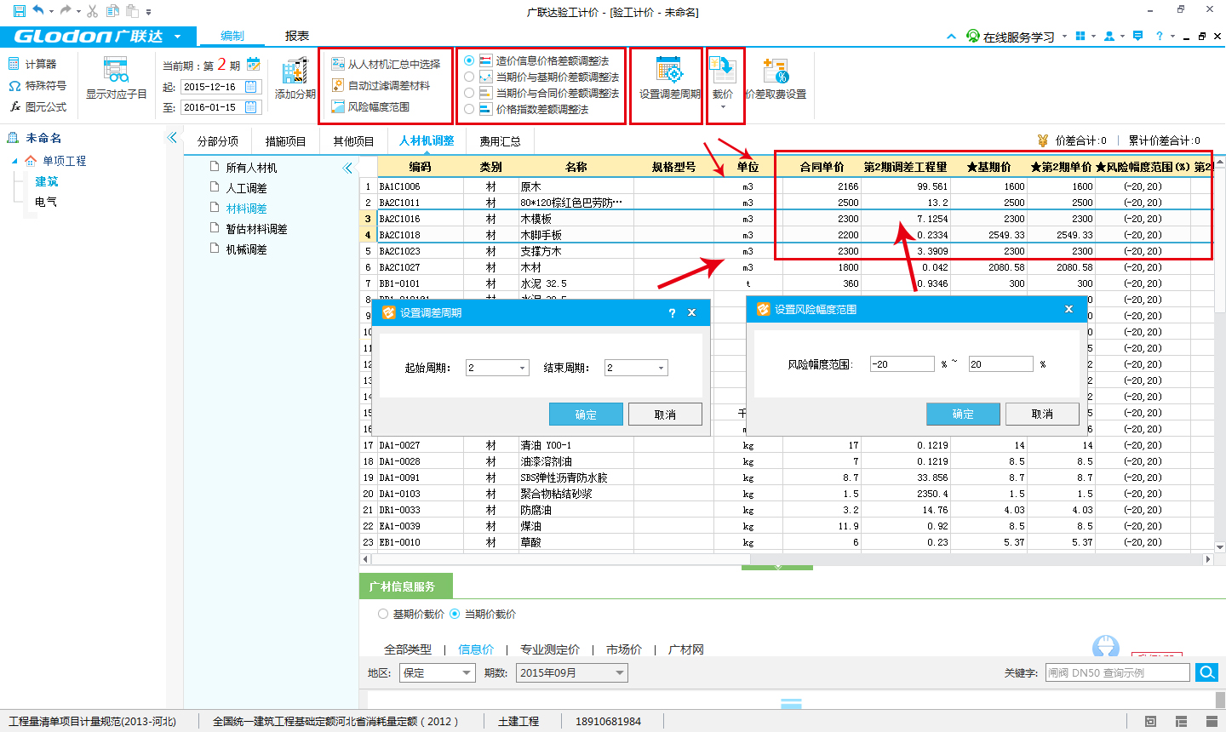The width and height of the screenshot is (1226, 732).
Task: Open the 措施项目 tab
Action: (285, 141)
